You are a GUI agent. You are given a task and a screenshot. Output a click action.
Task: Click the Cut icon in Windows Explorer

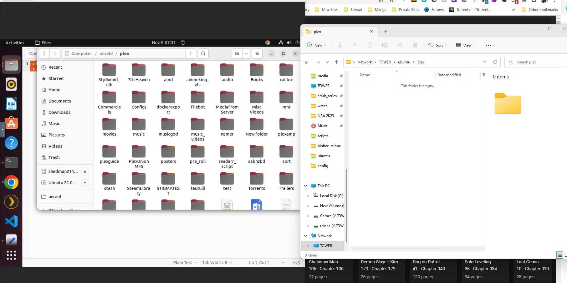340,45
